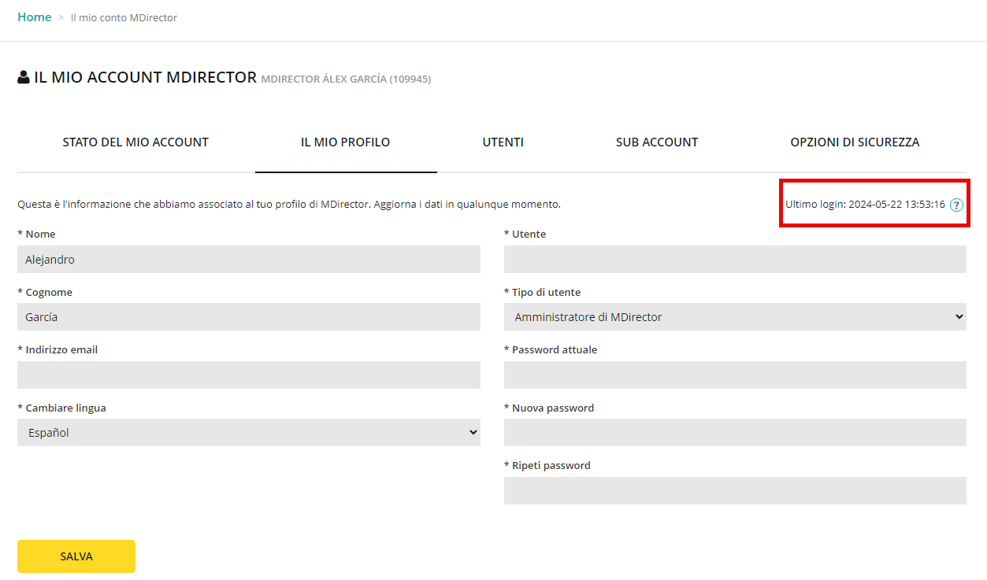Open the Utenti tab
Image resolution: width=987 pixels, height=580 pixels.
(x=503, y=142)
